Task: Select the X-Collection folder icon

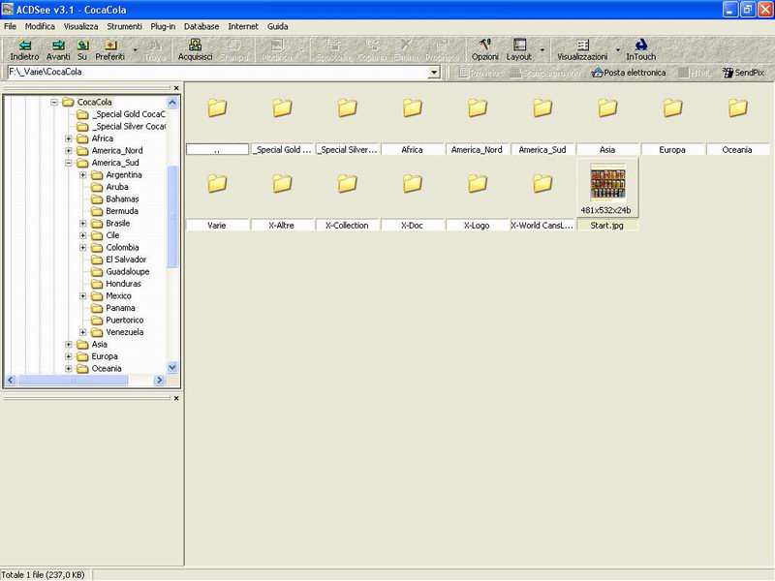Action: 348,183
